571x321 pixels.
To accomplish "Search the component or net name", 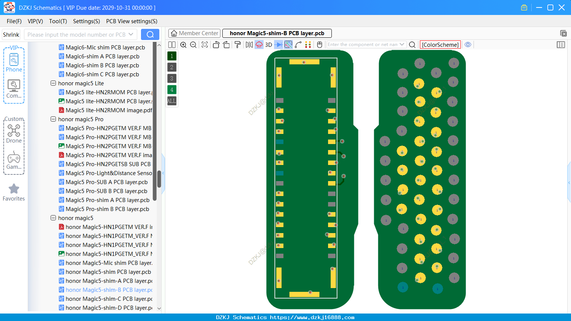I will pyautogui.click(x=412, y=45).
